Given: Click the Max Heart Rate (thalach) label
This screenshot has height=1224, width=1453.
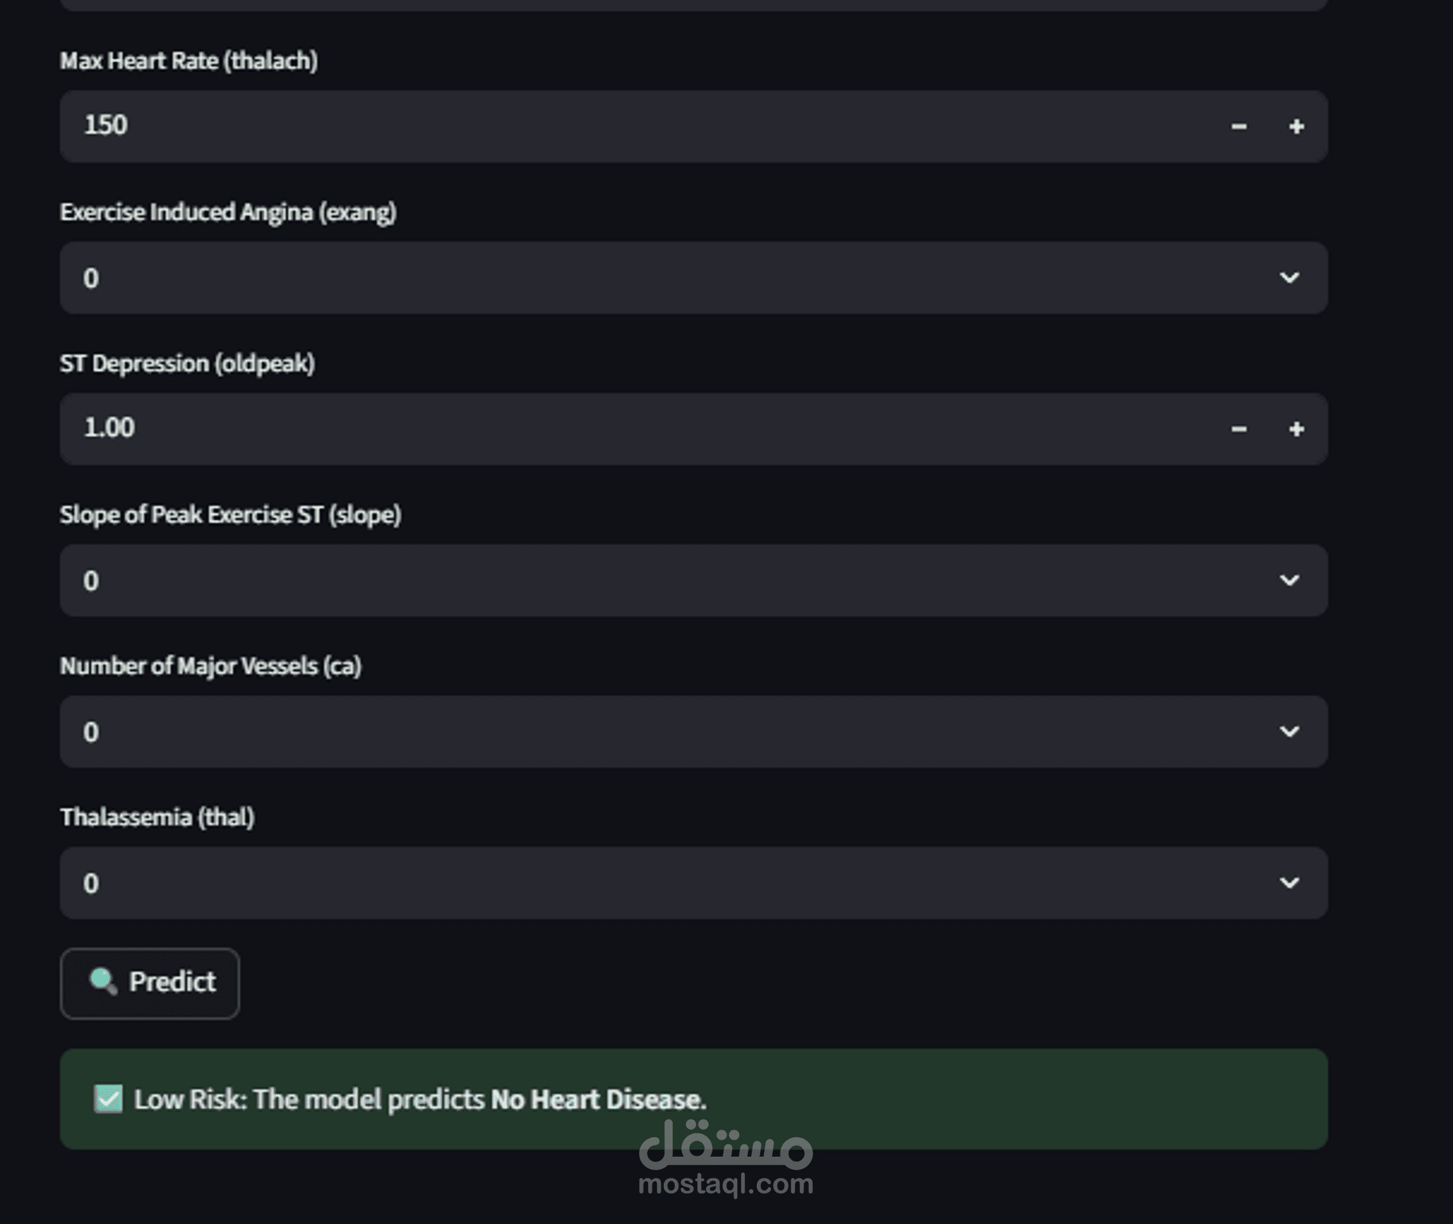Looking at the screenshot, I should coord(189,61).
